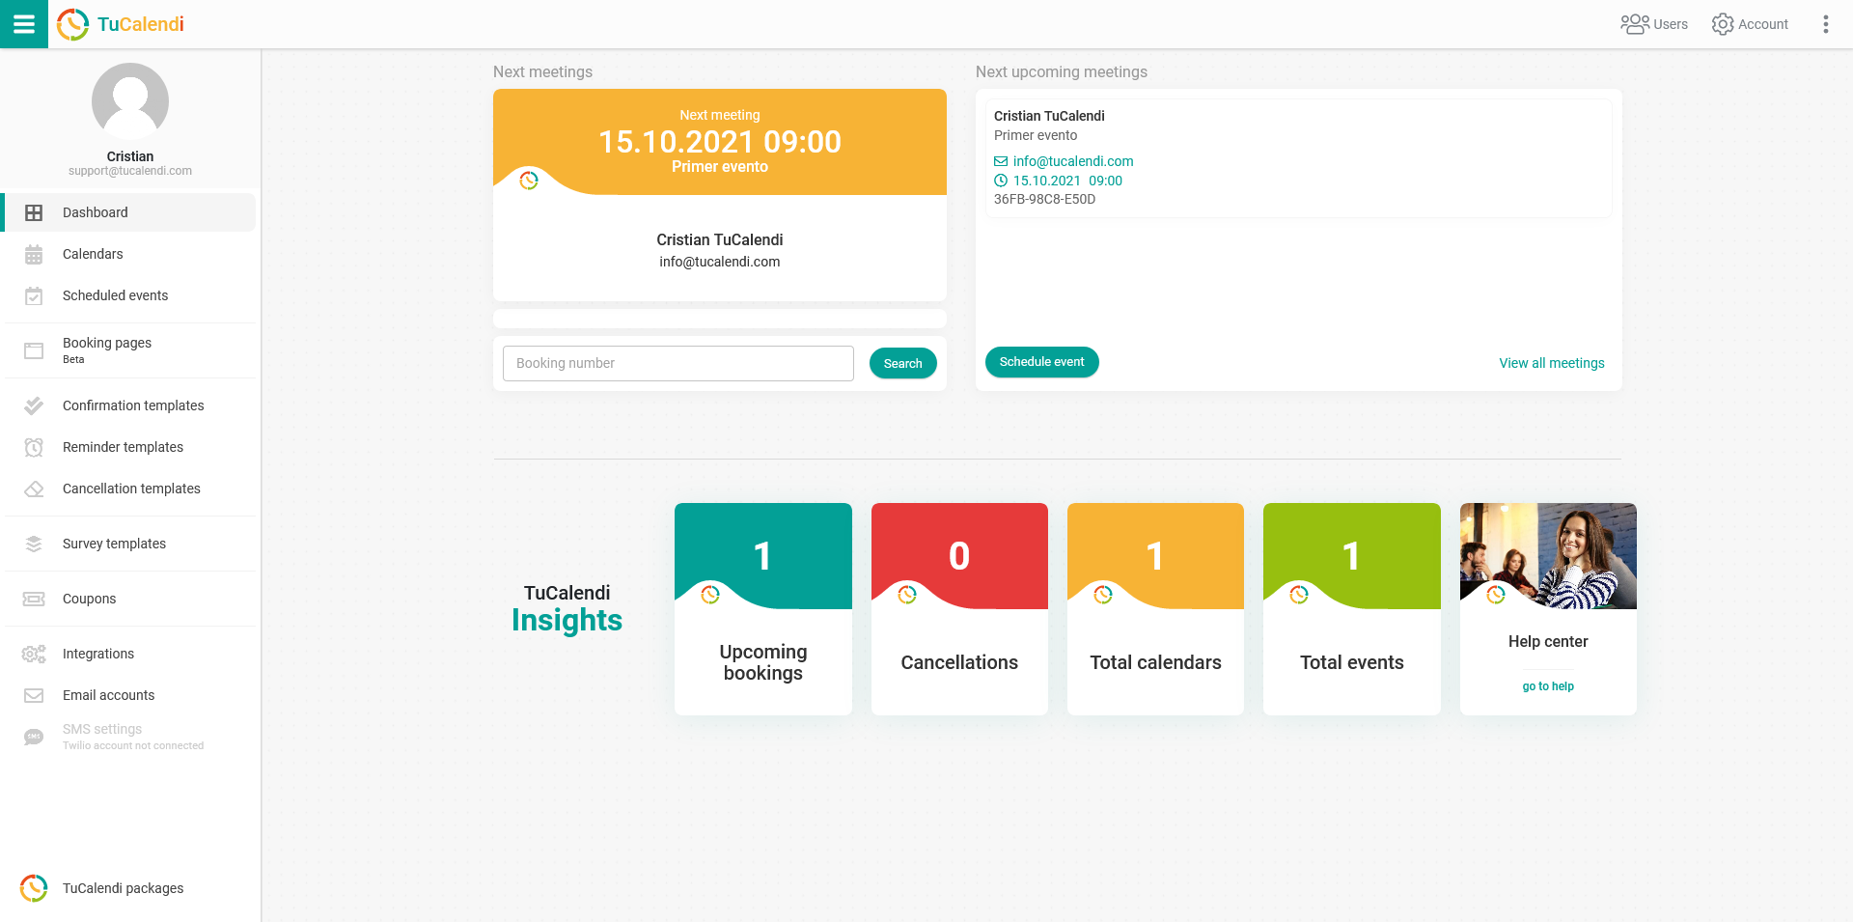Viewport: 1853px width, 922px height.
Task: Click the envelope icon beside info@tucalendi.com
Action: 1001,161
